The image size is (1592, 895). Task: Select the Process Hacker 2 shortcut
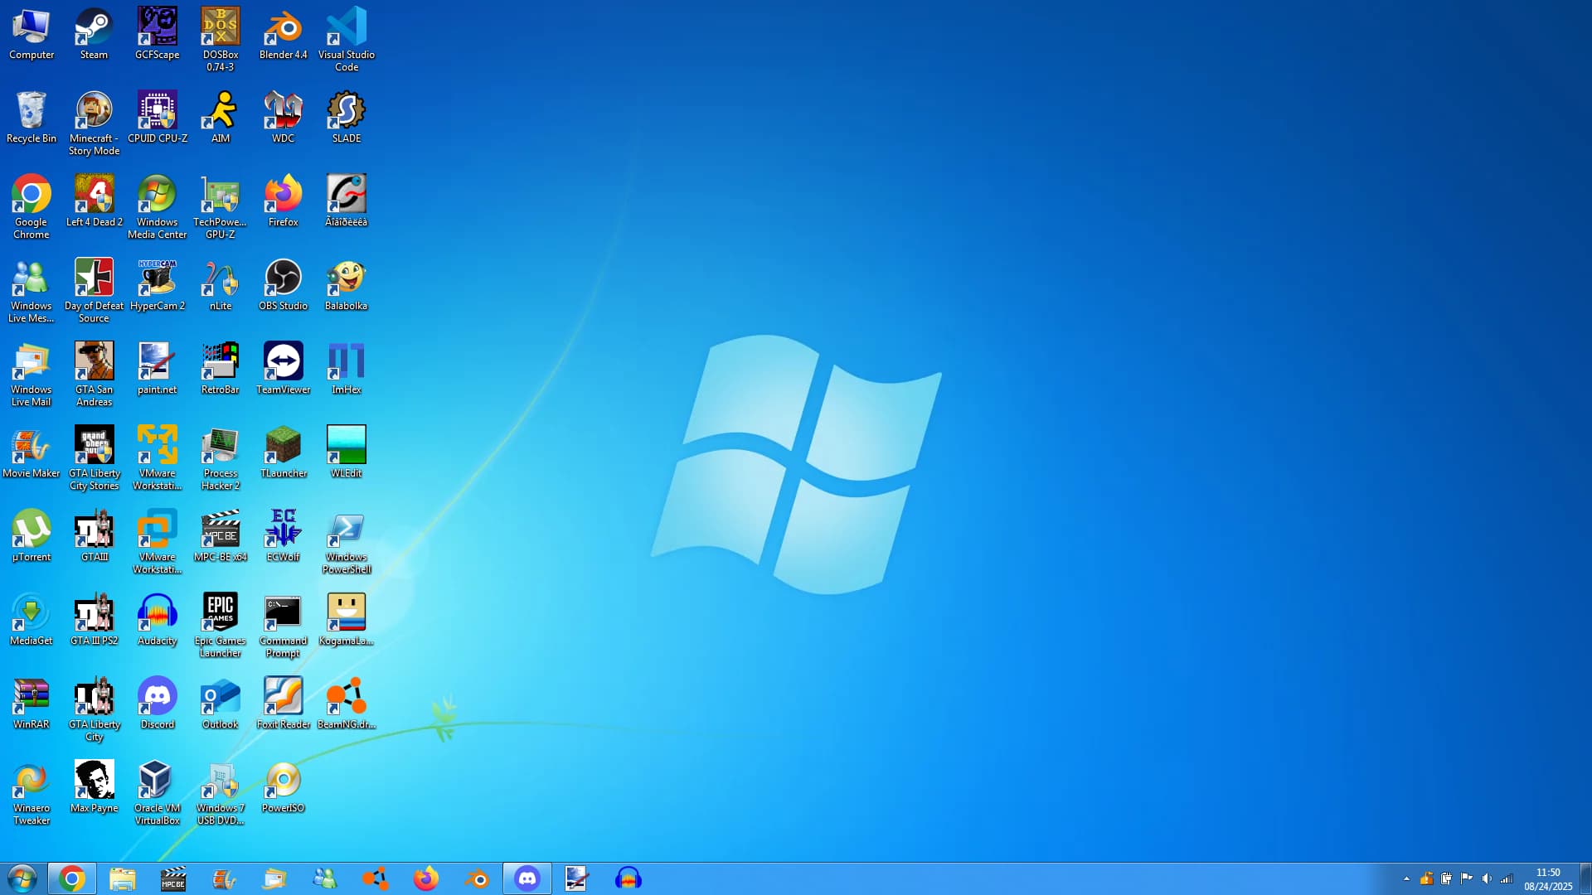(x=220, y=447)
